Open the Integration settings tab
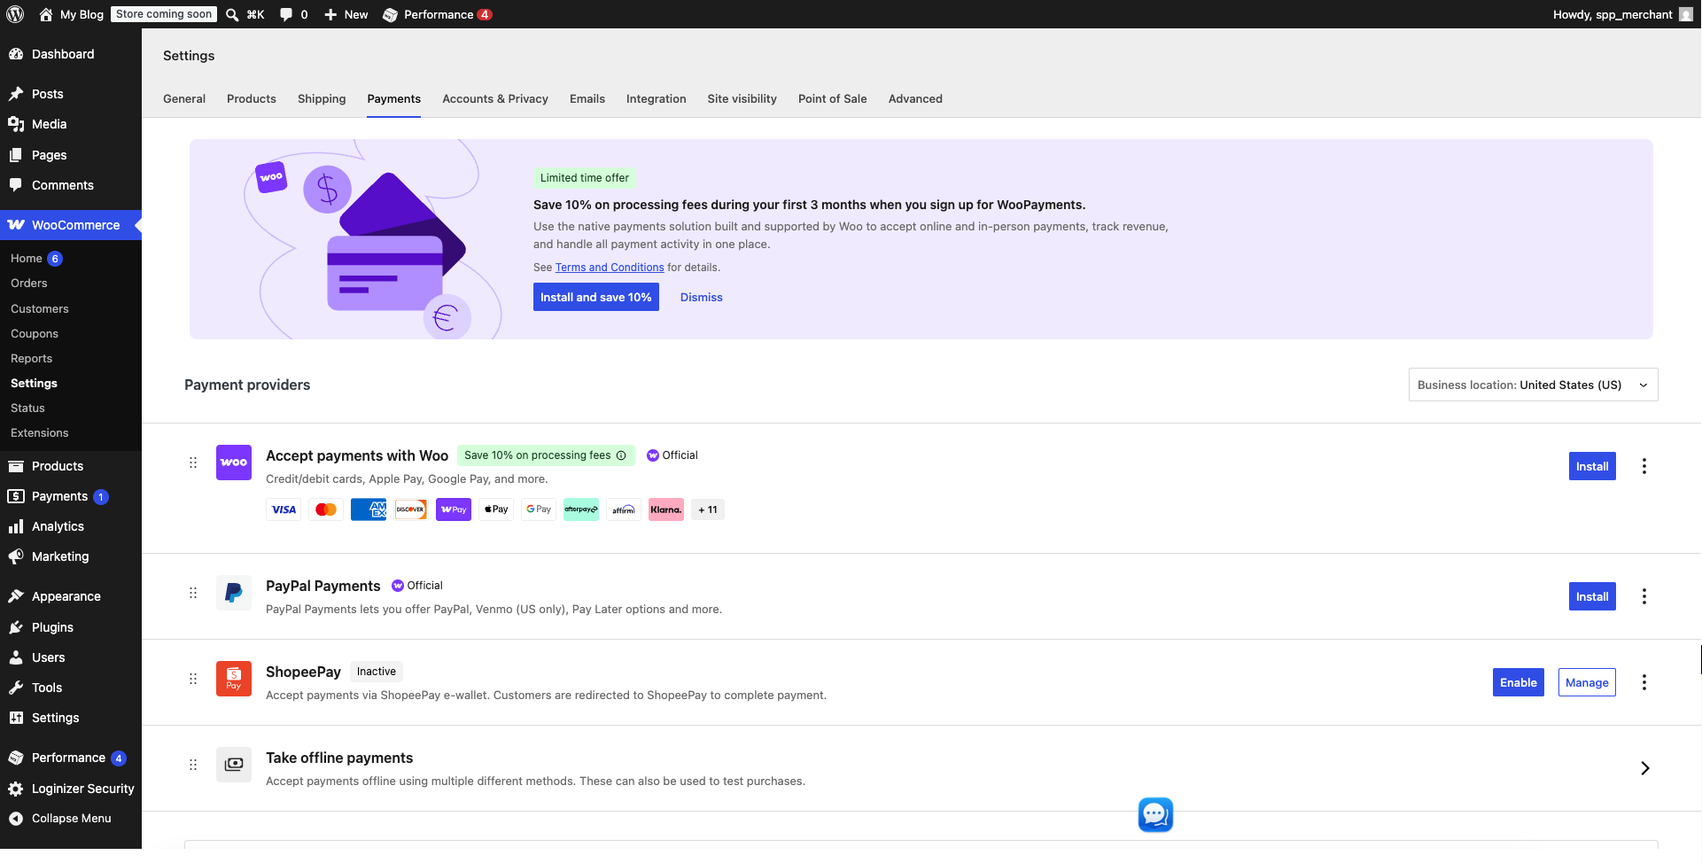This screenshot has height=863, width=1702. (657, 98)
